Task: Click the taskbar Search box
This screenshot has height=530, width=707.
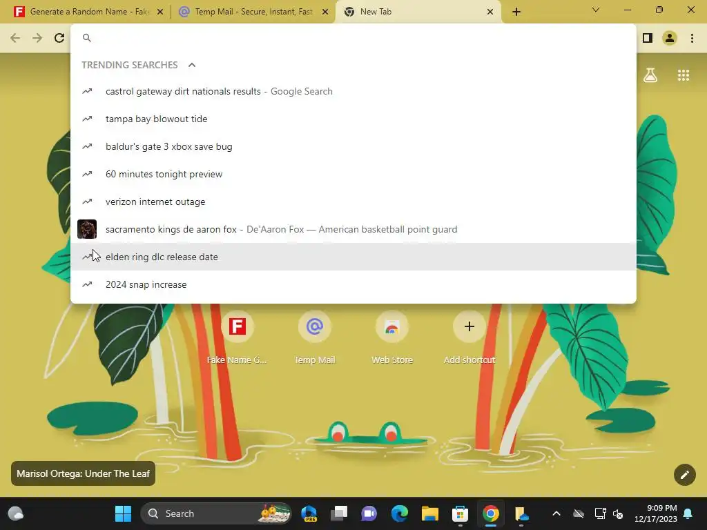Action: coord(216,513)
